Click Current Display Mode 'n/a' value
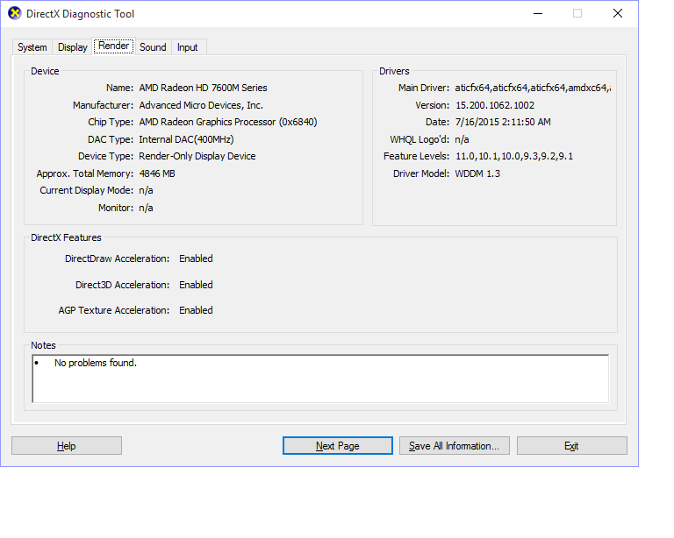This screenshot has height=538, width=674. (x=146, y=190)
